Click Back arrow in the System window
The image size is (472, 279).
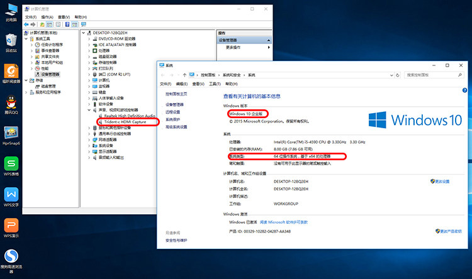click(x=163, y=75)
